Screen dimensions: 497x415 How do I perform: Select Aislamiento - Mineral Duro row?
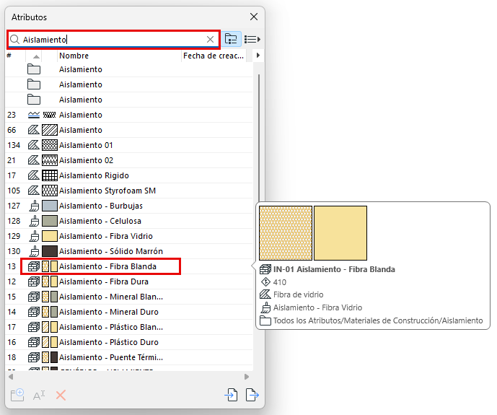pos(129,312)
